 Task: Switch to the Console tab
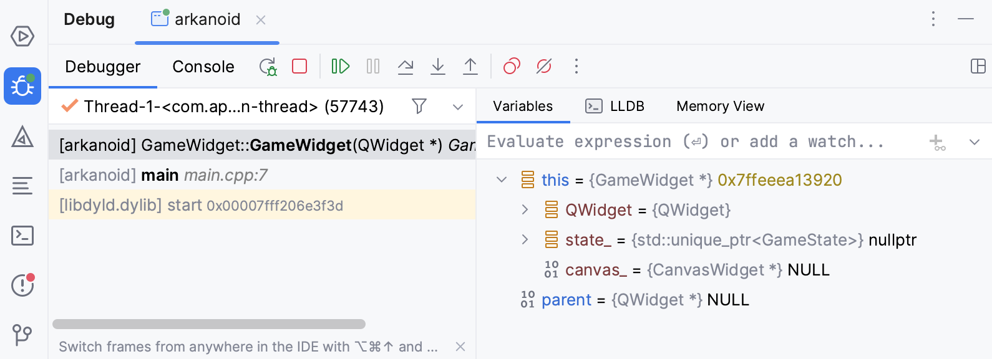pyautogui.click(x=203, y=66)
